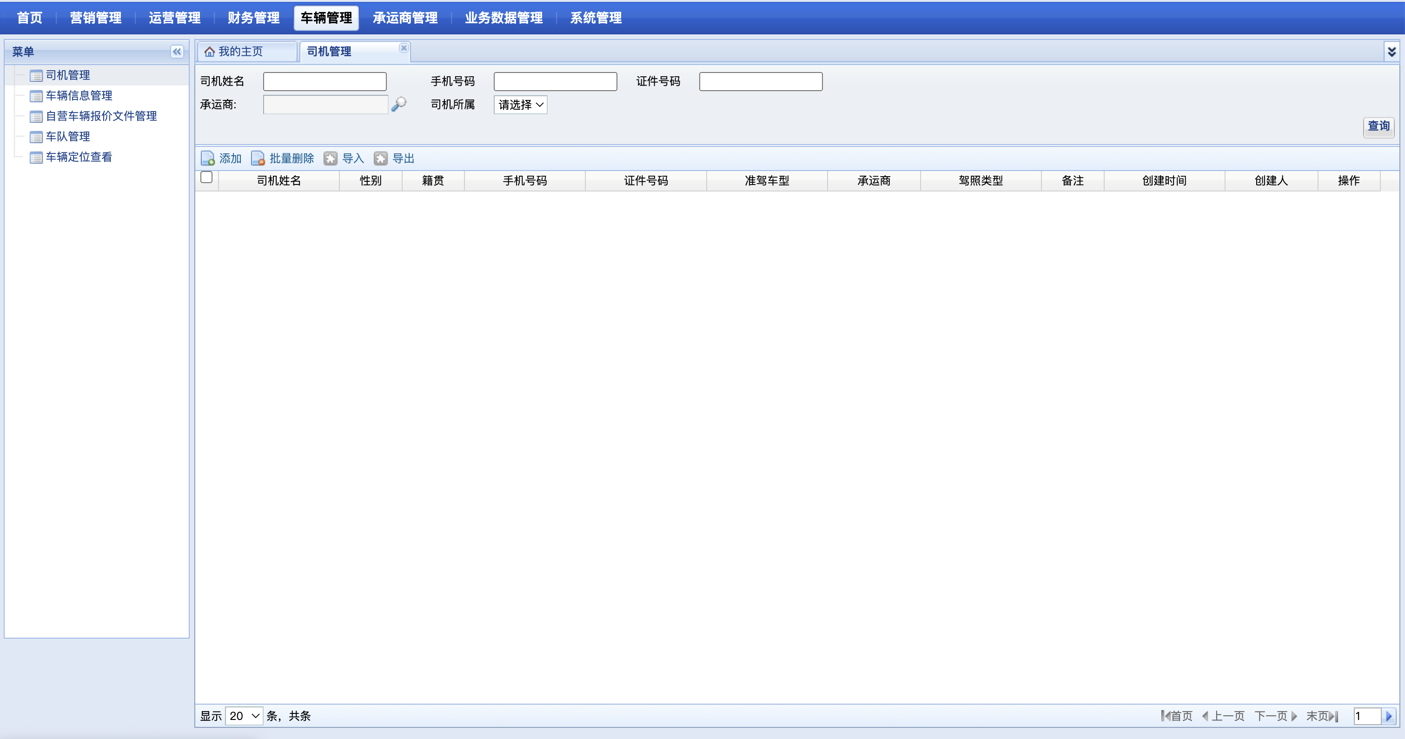Click the page number input box
The width and height of the screenshot is (1405, 739).
[x=1368, y=716]
